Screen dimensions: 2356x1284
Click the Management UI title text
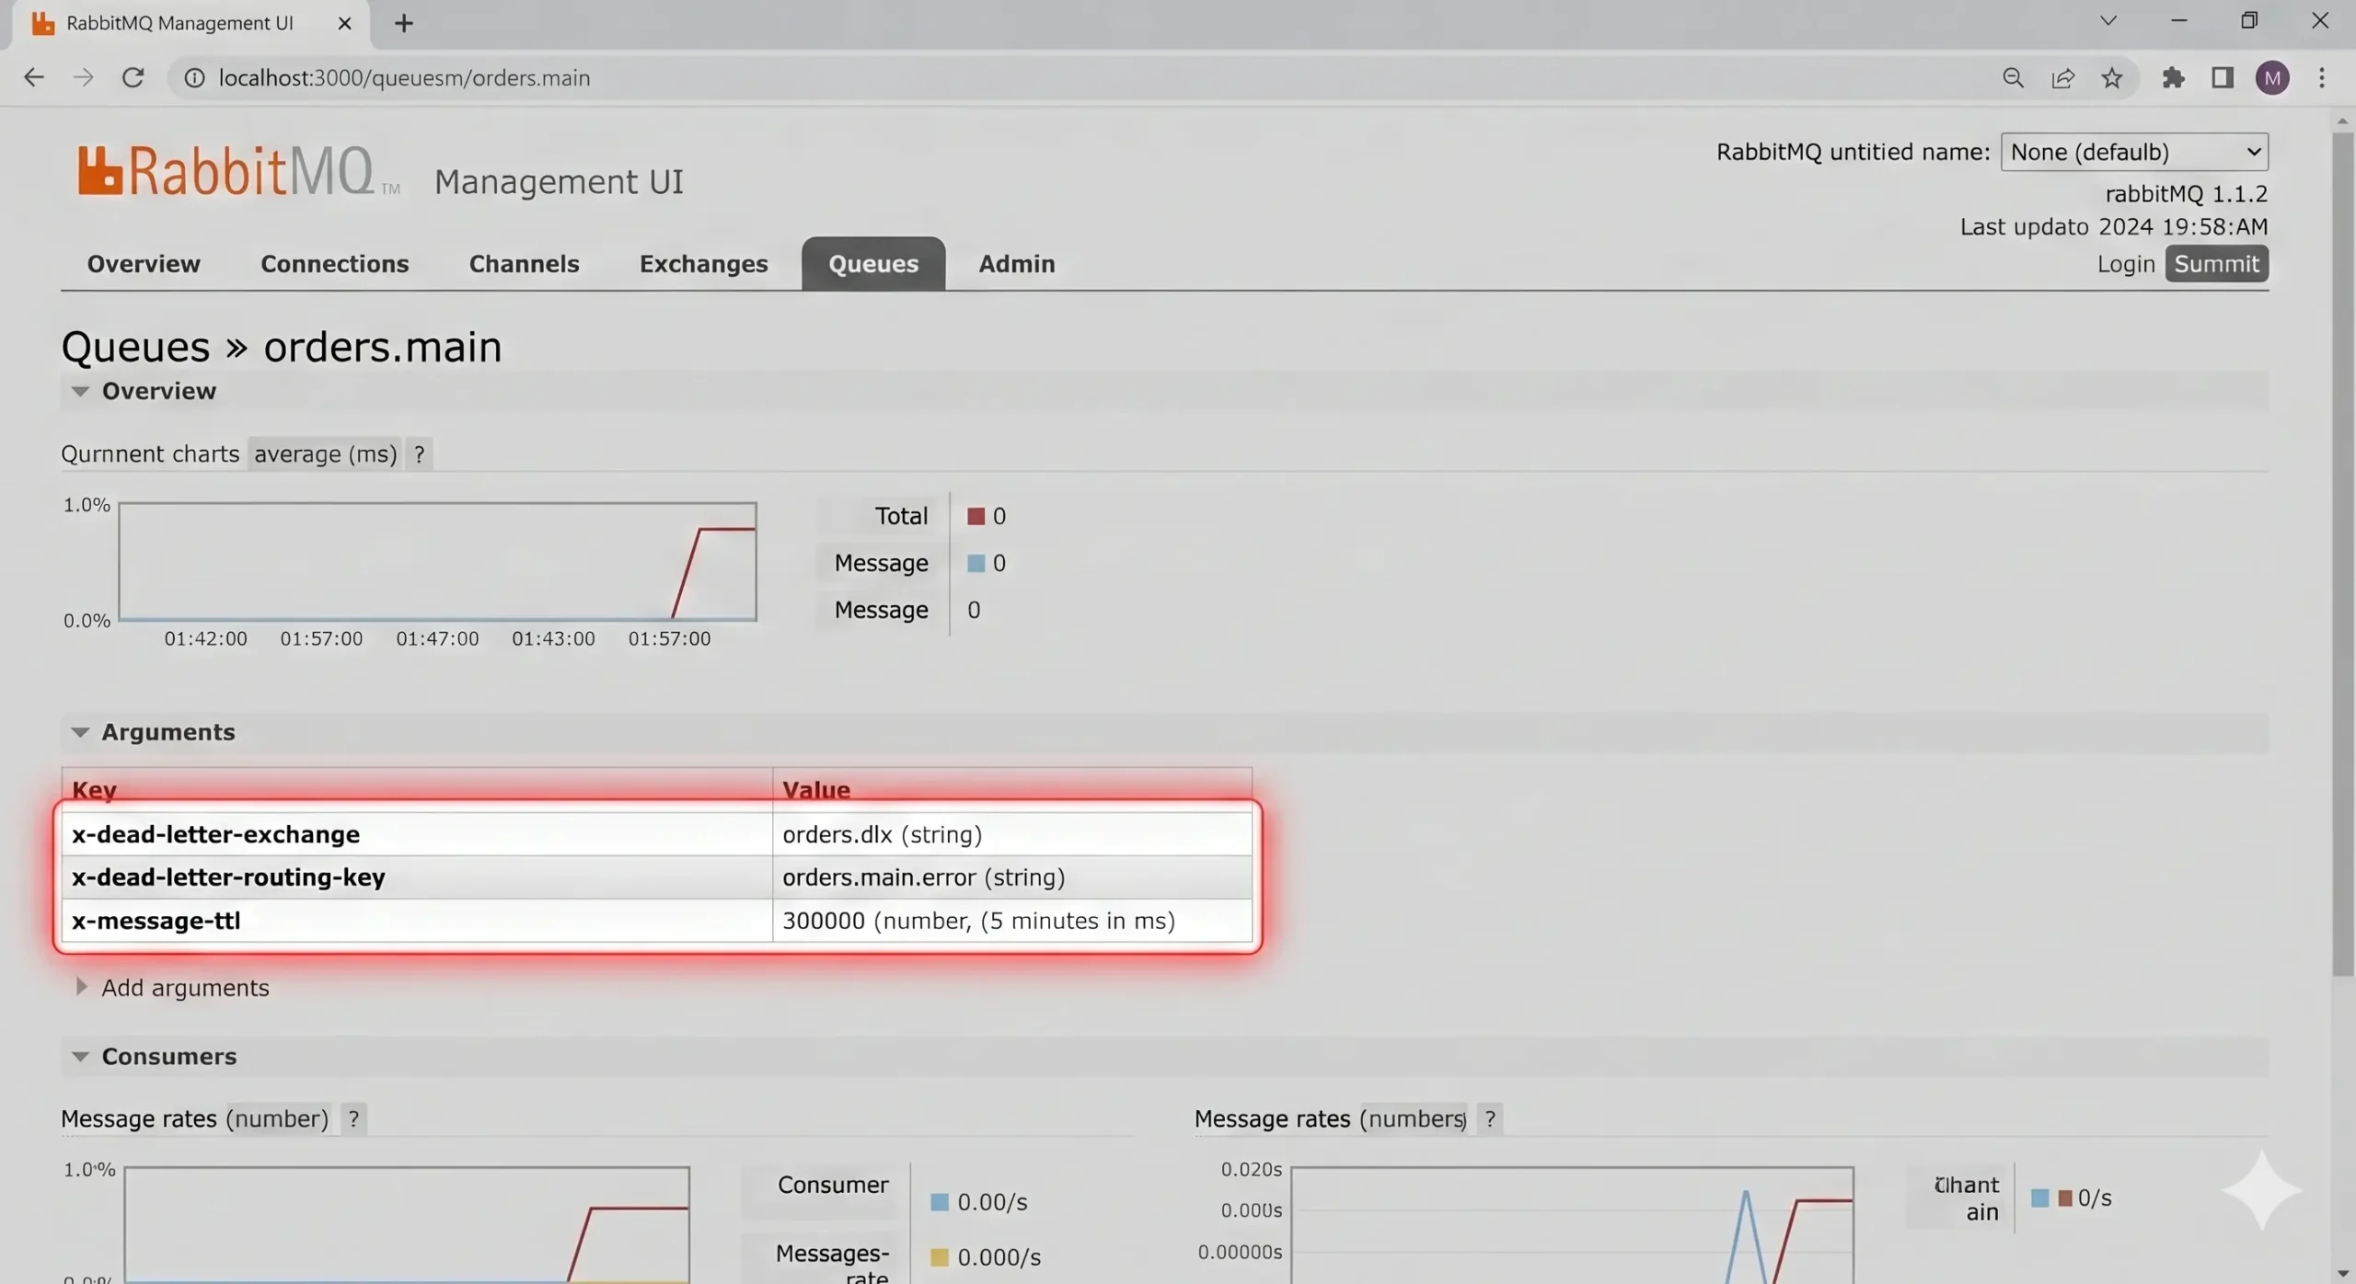click(559, 182)
